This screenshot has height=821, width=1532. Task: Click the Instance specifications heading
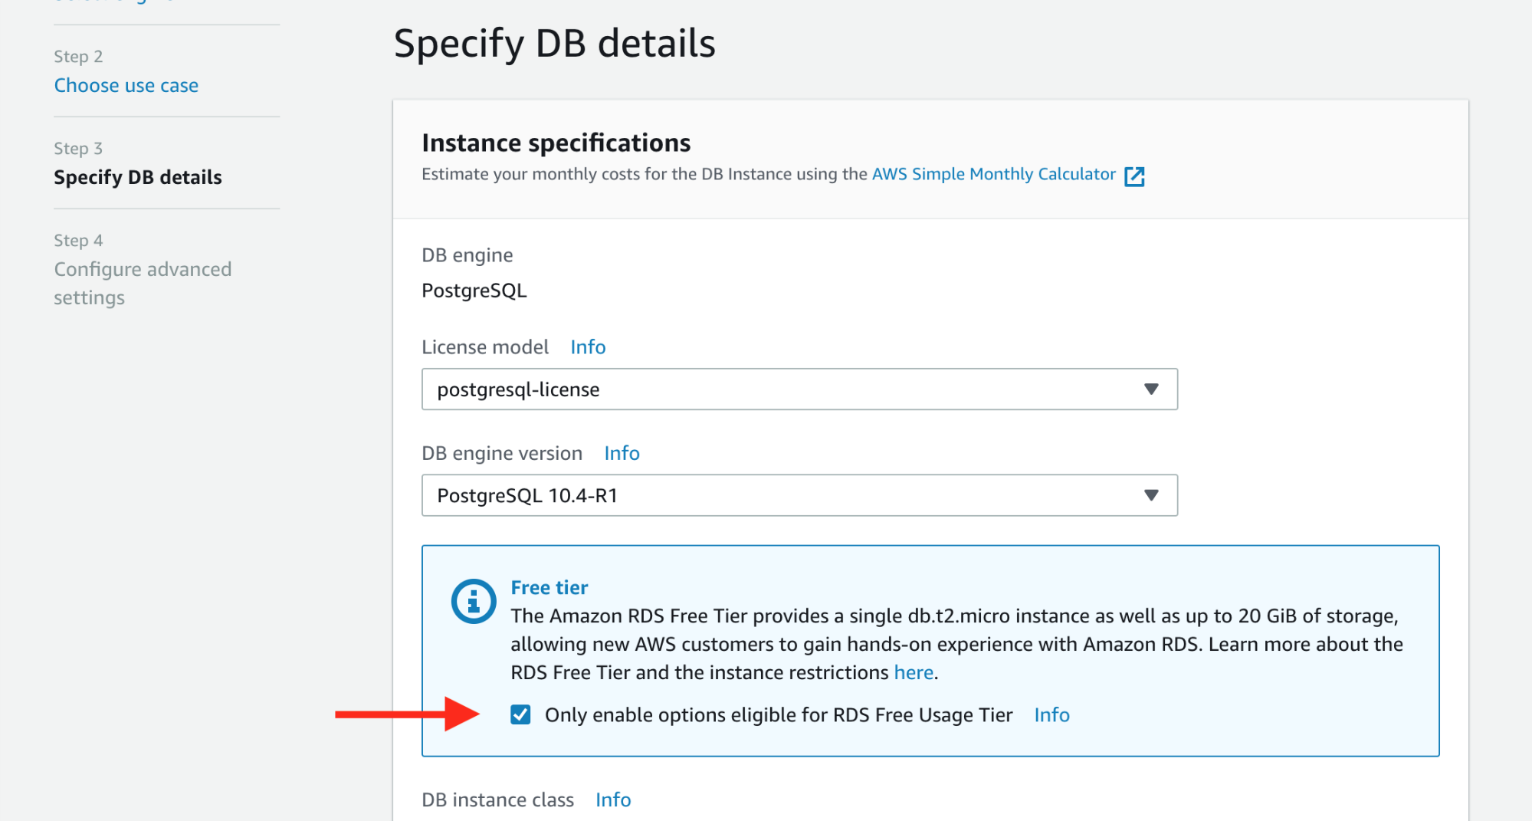[x=556, y=143]
